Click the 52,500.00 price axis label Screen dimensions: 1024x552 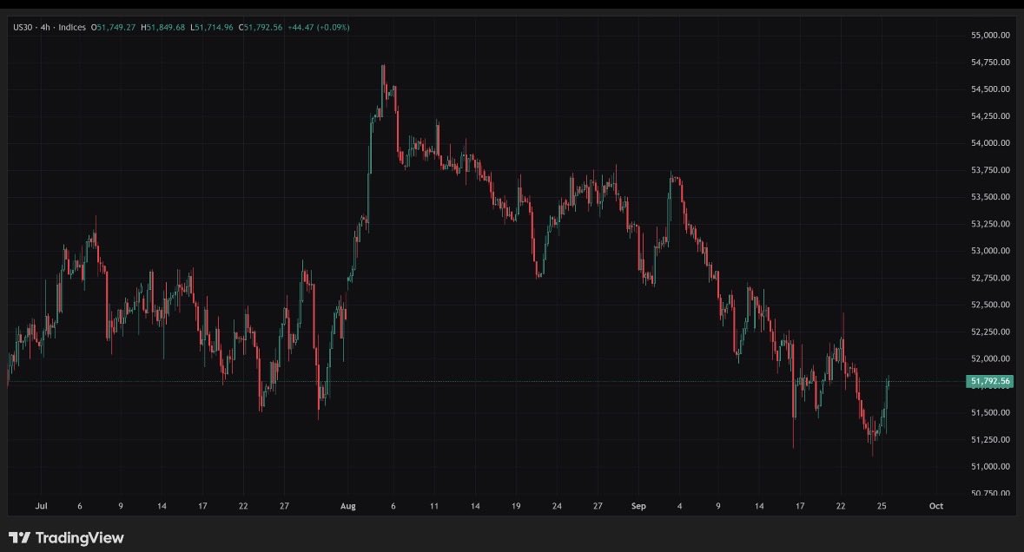click(x=991, y=305)
